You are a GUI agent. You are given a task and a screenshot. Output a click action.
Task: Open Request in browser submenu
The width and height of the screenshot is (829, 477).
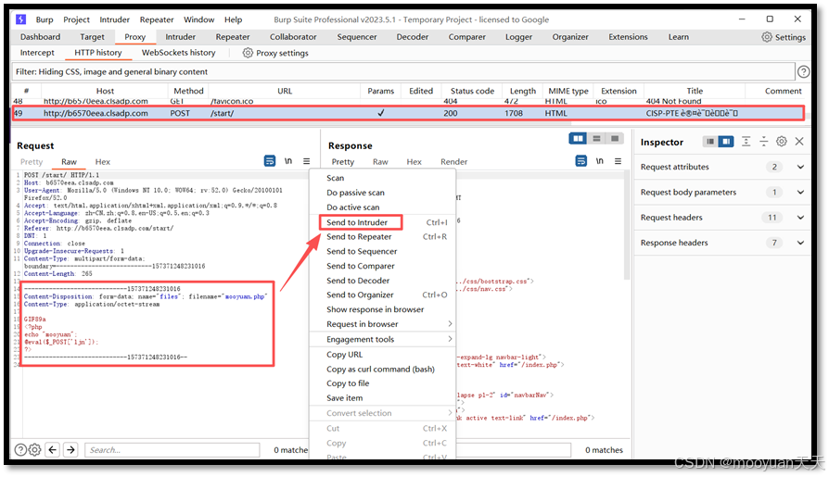point(382,324)
